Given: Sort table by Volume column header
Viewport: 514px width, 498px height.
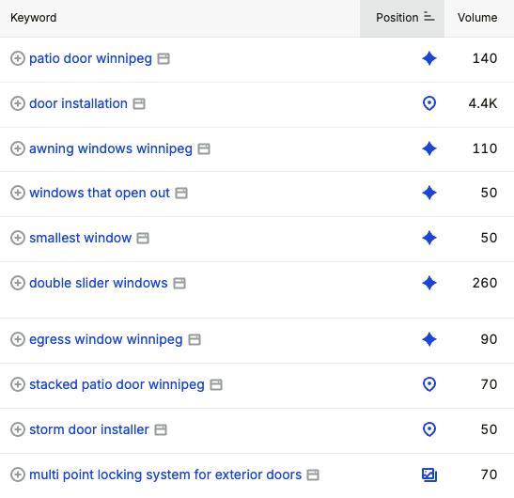Looking at the screenshot, I should 477,18.
